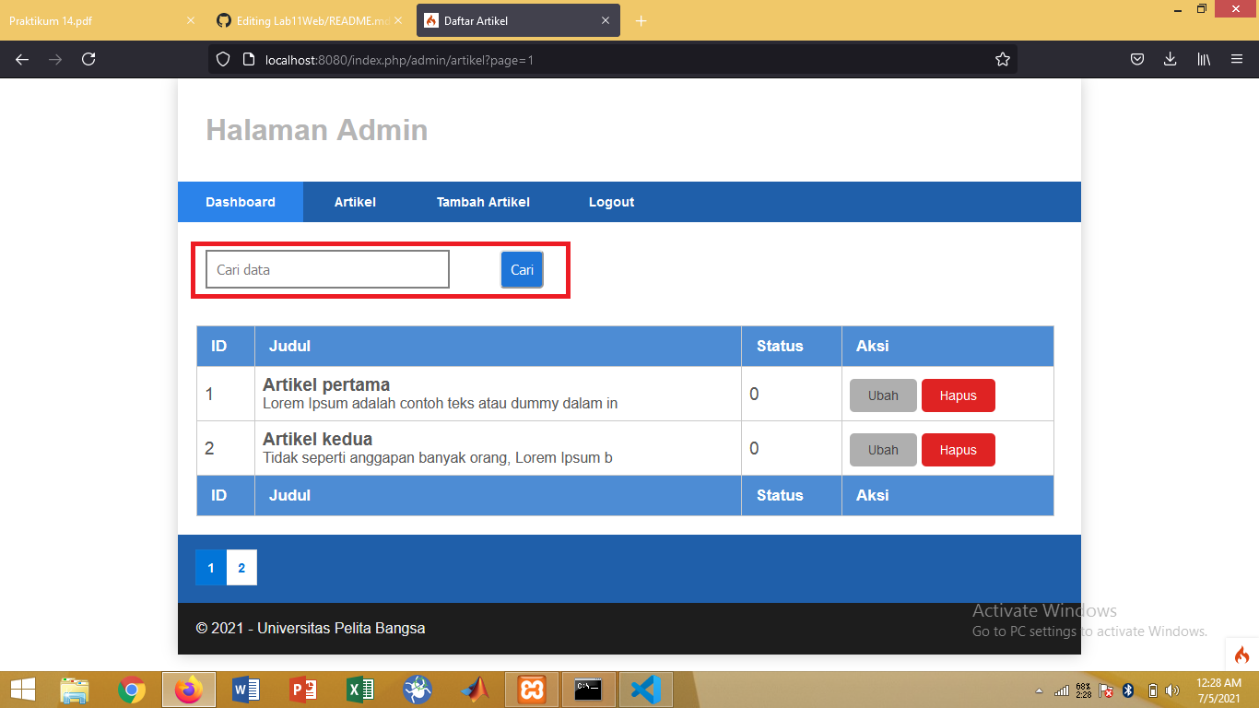The image size is (1259, 708).
Task: Select the Artikel menu item
Action: point(355,201)
